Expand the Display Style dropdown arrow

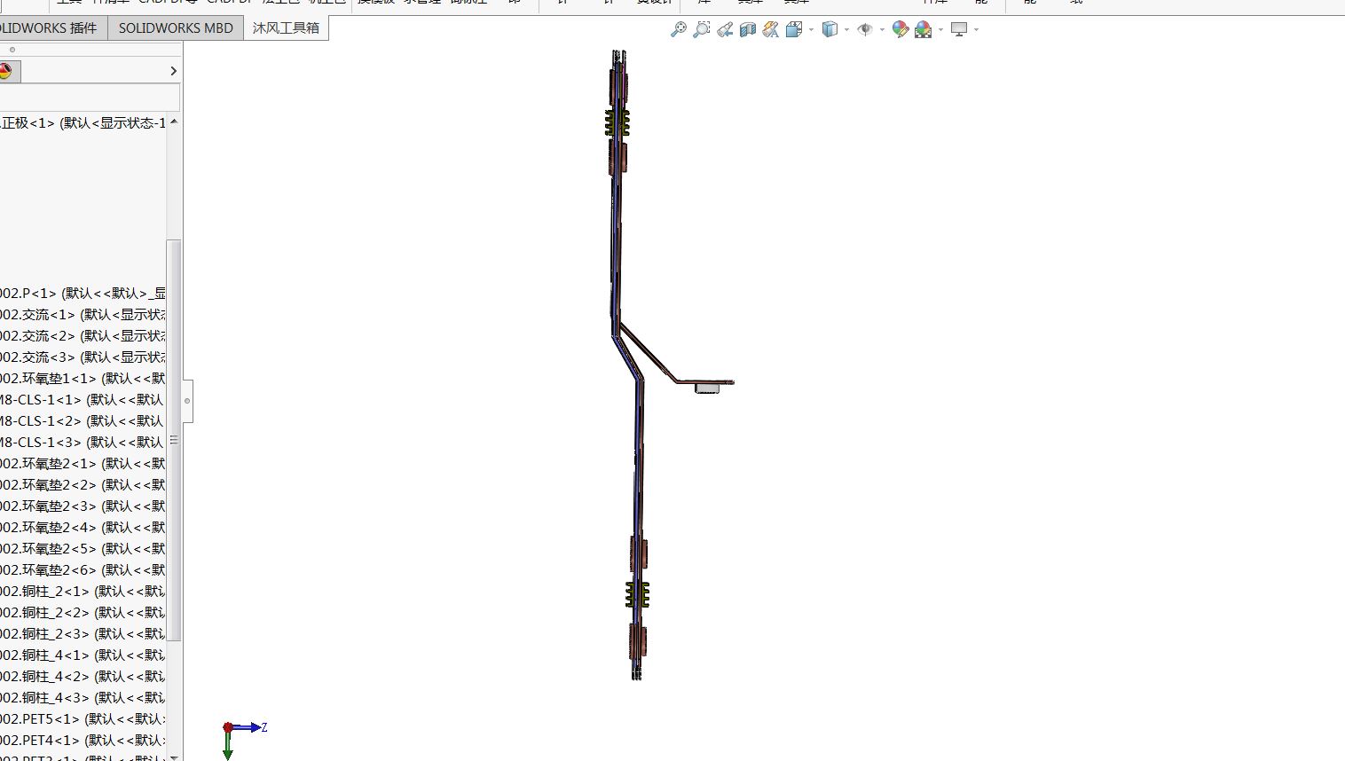(x=846, y=29)
